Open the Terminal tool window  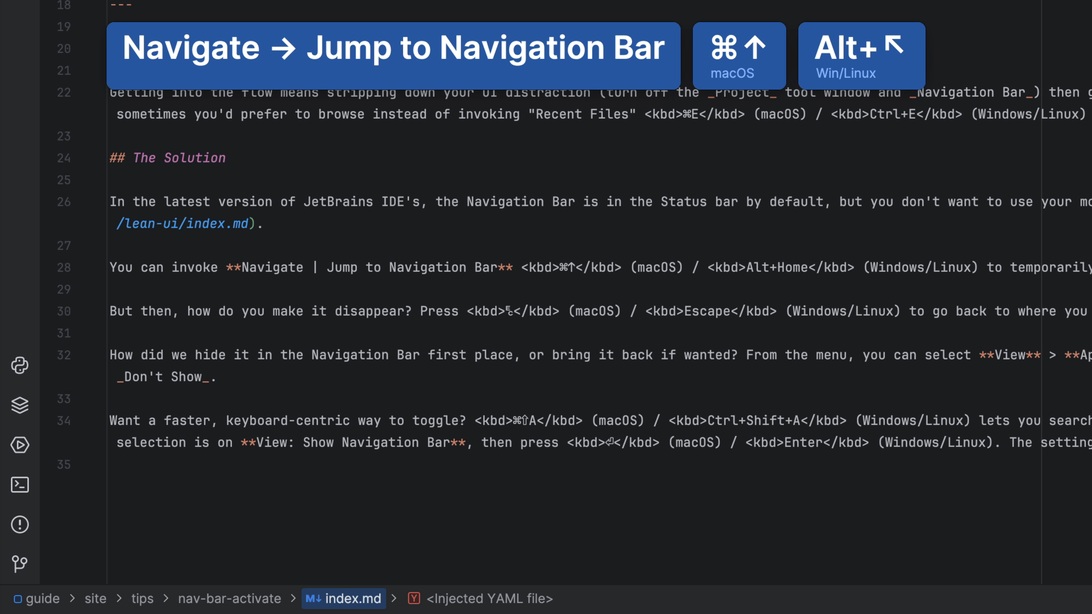tap(20, 485)
